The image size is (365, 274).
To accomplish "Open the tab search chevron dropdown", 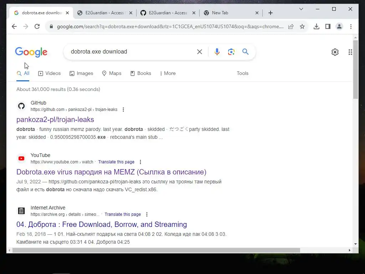I will click(x=301, y=9).
